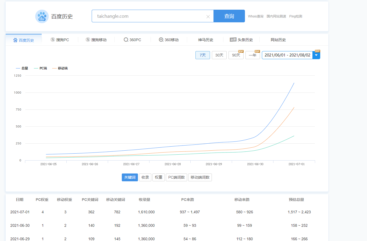367x241 pixels.
Task: Click the 360 icon beside 360移动
Action: (161, 40)
